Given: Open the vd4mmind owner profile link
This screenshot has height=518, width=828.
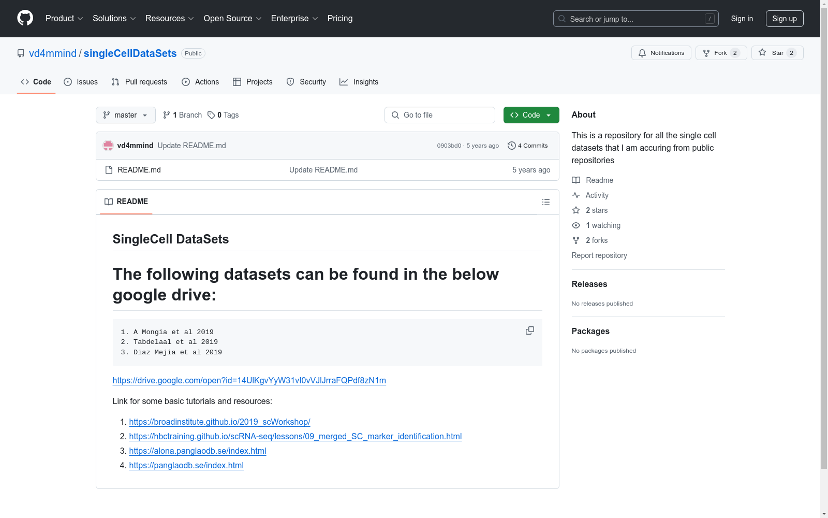Looking at the screenshot, I should pos(53,53).
